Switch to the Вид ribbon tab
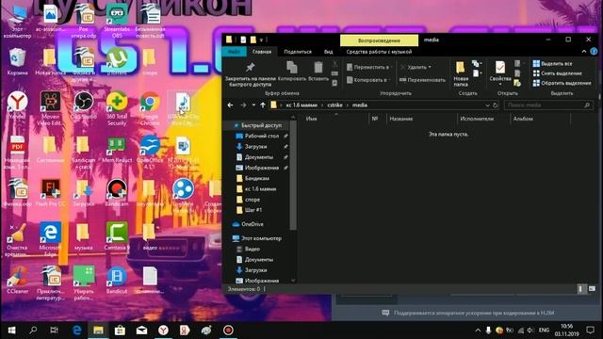 click(329, 52)
